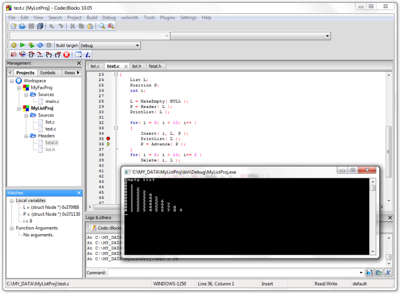The image size is (400, 293).
Task: Clear the command with the X icon
Action: [388, 273]
